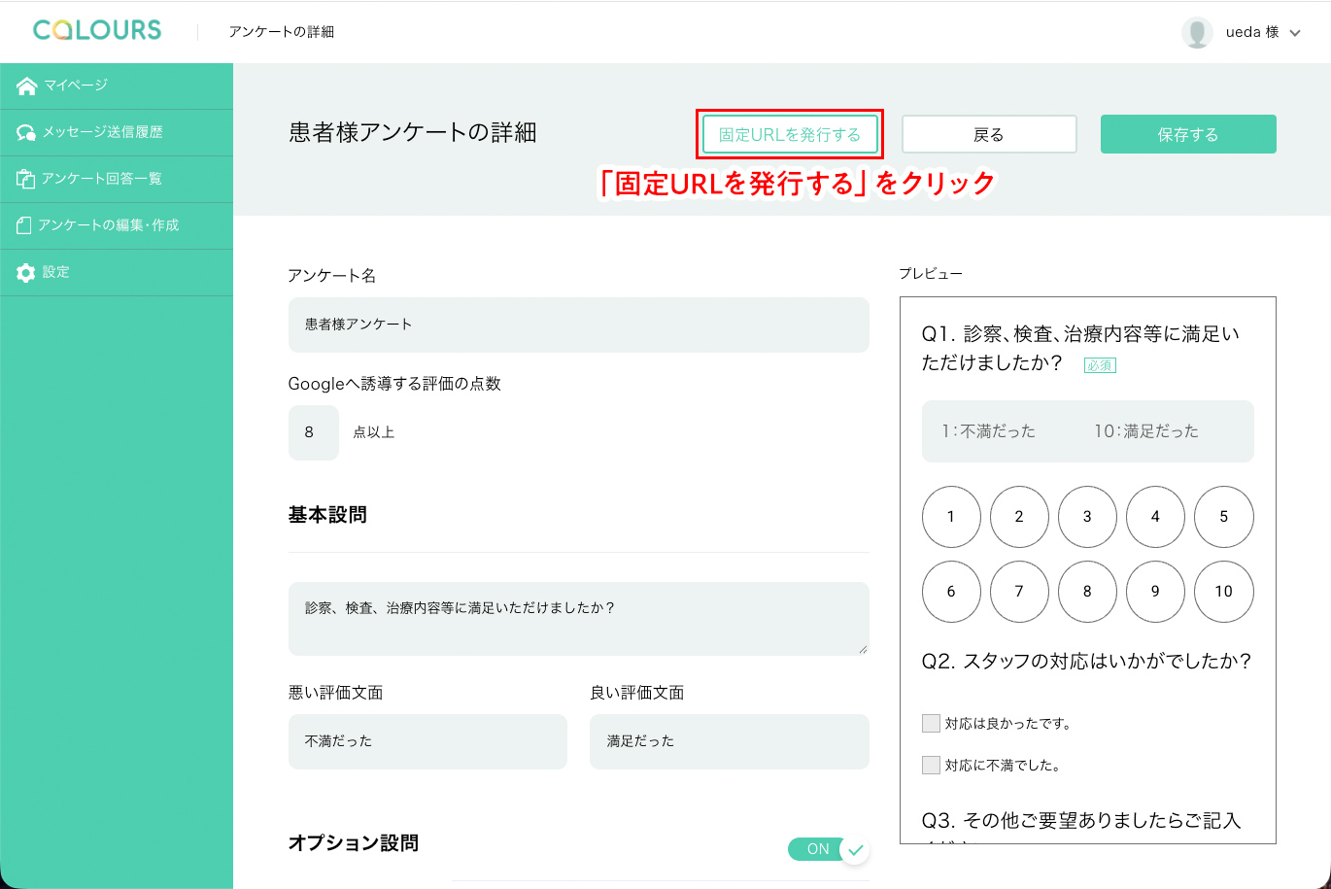Click the ueda user avatar icon
This screenshot has height=889, width=1331.
[x=1197, y=32]
